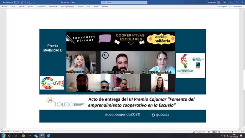Open the taskbar clock and date
This screenshot has width=245, height=138.
point(234,136)
